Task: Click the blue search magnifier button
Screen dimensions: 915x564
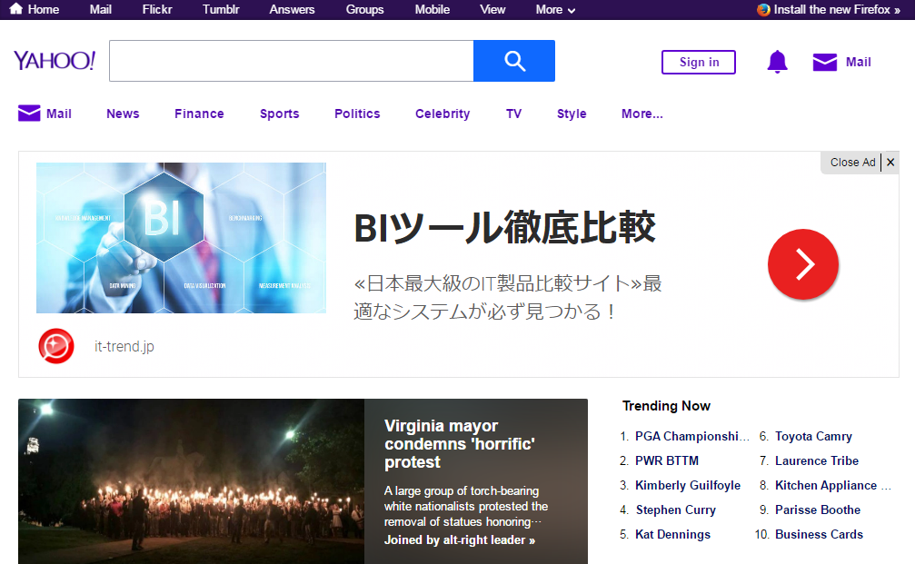Action: tap(514, 61)
